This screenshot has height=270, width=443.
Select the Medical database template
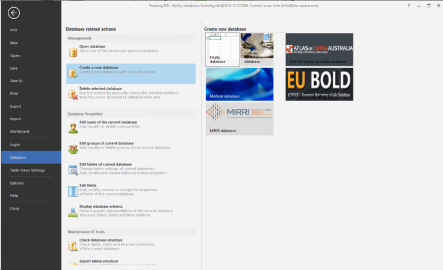point(240,84)
